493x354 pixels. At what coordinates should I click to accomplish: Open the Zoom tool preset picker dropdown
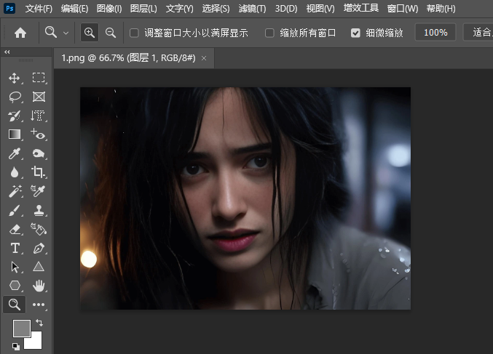pyautogui.click(x=66, y=33)
